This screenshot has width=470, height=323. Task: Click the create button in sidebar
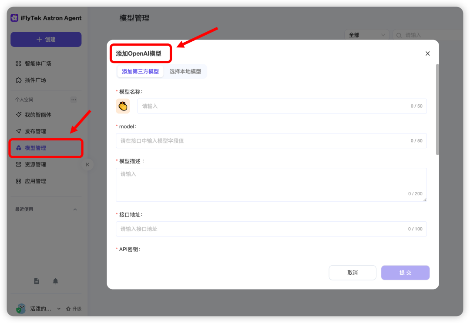46,39
